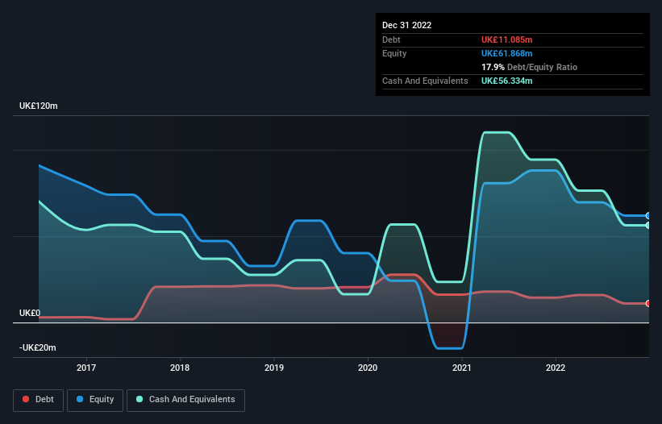Viewport: 662px width, 424px height.
Task: Click the 2020 x-axis label
Action: (368, 368)
